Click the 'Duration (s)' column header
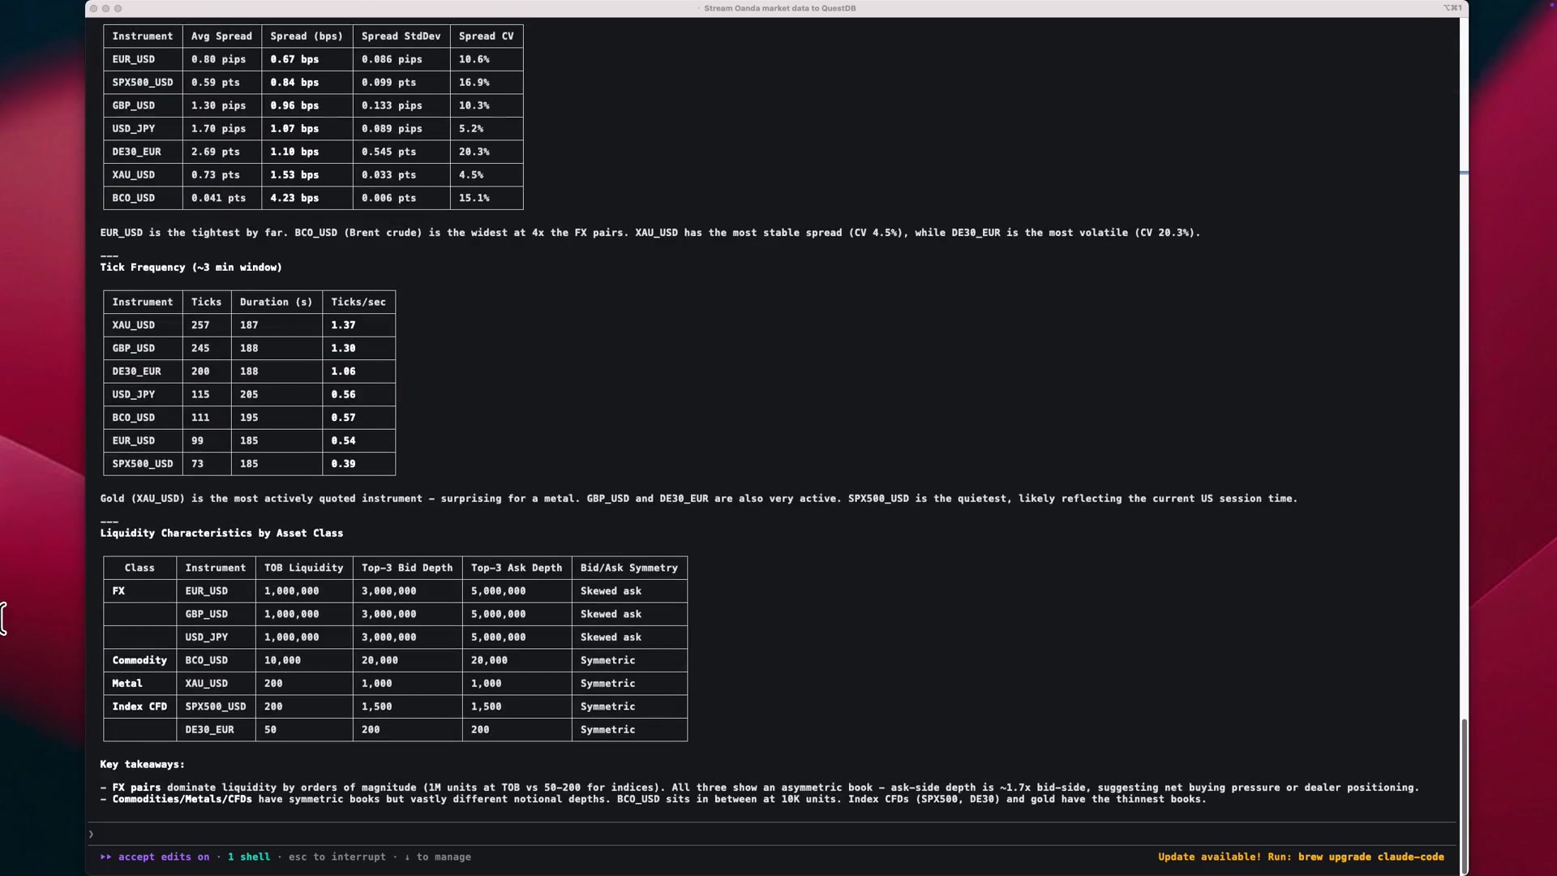1557x876 pixels. 277,302
